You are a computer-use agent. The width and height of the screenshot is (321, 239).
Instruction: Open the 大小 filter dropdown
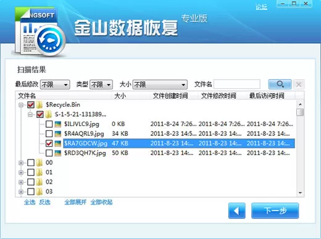click(x=160, y=85)
